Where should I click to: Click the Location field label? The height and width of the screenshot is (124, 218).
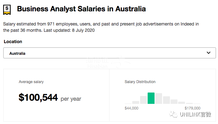[x=13, y=42]
